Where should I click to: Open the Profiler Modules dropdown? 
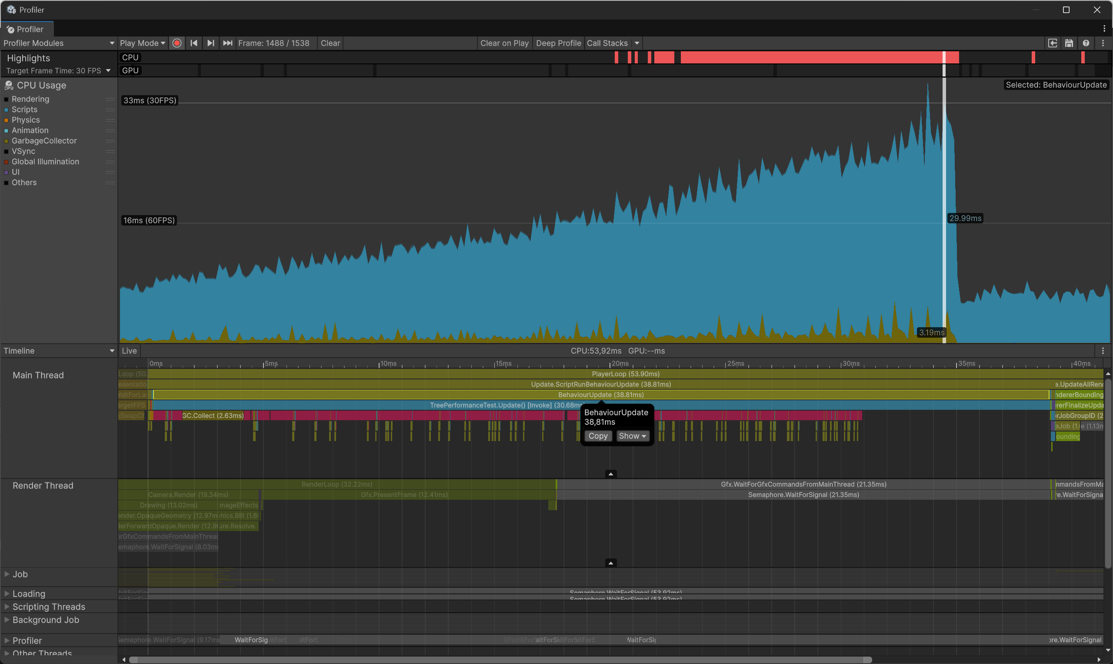pyautogui.click(x=58, y=43)
